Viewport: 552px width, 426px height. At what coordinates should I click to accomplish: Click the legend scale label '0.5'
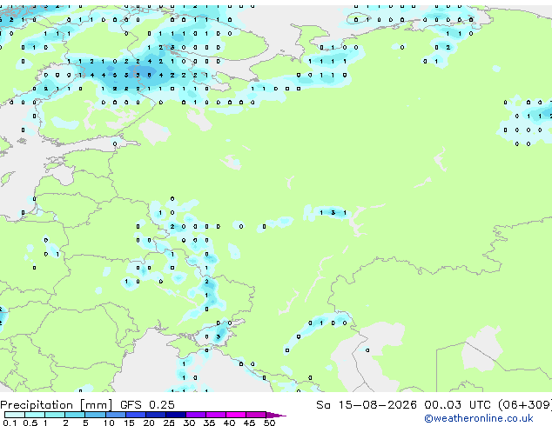pyautogui.click(x=30, y=423)
